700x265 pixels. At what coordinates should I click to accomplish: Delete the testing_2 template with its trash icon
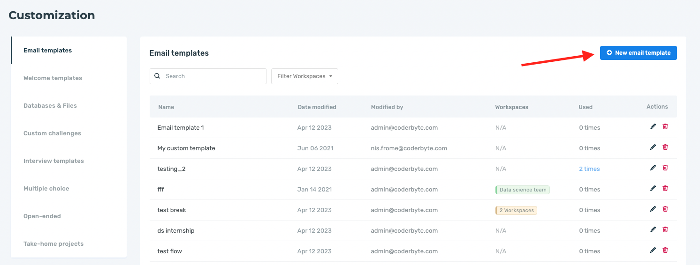tap(665, 168)
